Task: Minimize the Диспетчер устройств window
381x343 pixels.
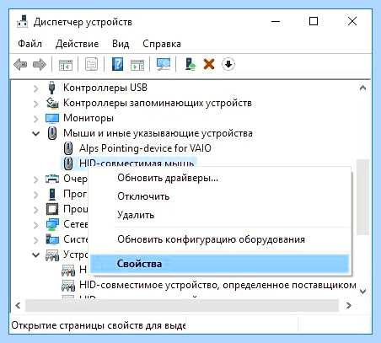Action: point(276,21)
